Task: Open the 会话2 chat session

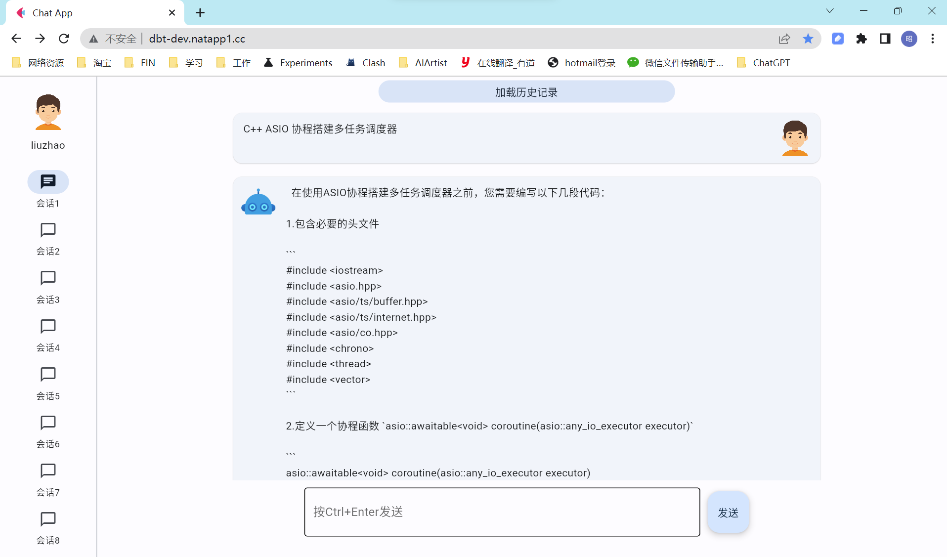Action: coord(48,230)
